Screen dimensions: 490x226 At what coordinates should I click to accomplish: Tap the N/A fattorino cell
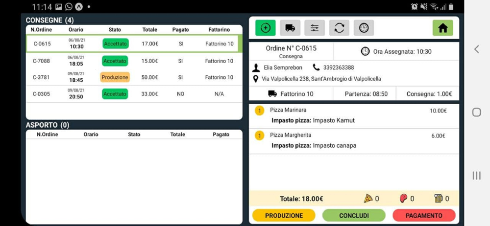click(219, 94)
